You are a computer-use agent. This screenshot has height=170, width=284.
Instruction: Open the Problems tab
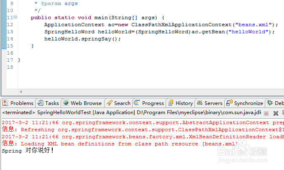click(18, 103)
